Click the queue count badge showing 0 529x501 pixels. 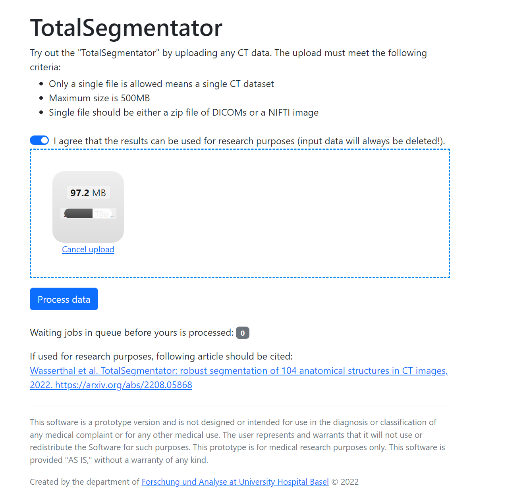(242, 333)
